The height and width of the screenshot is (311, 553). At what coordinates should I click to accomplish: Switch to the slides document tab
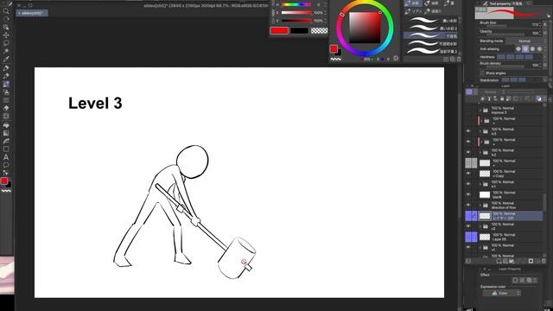tap(32, 13)
